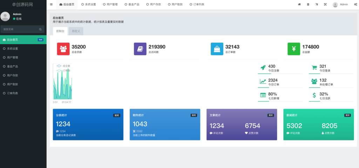
Task: Click the trash can icon in top bar
Action: [308, 4]
